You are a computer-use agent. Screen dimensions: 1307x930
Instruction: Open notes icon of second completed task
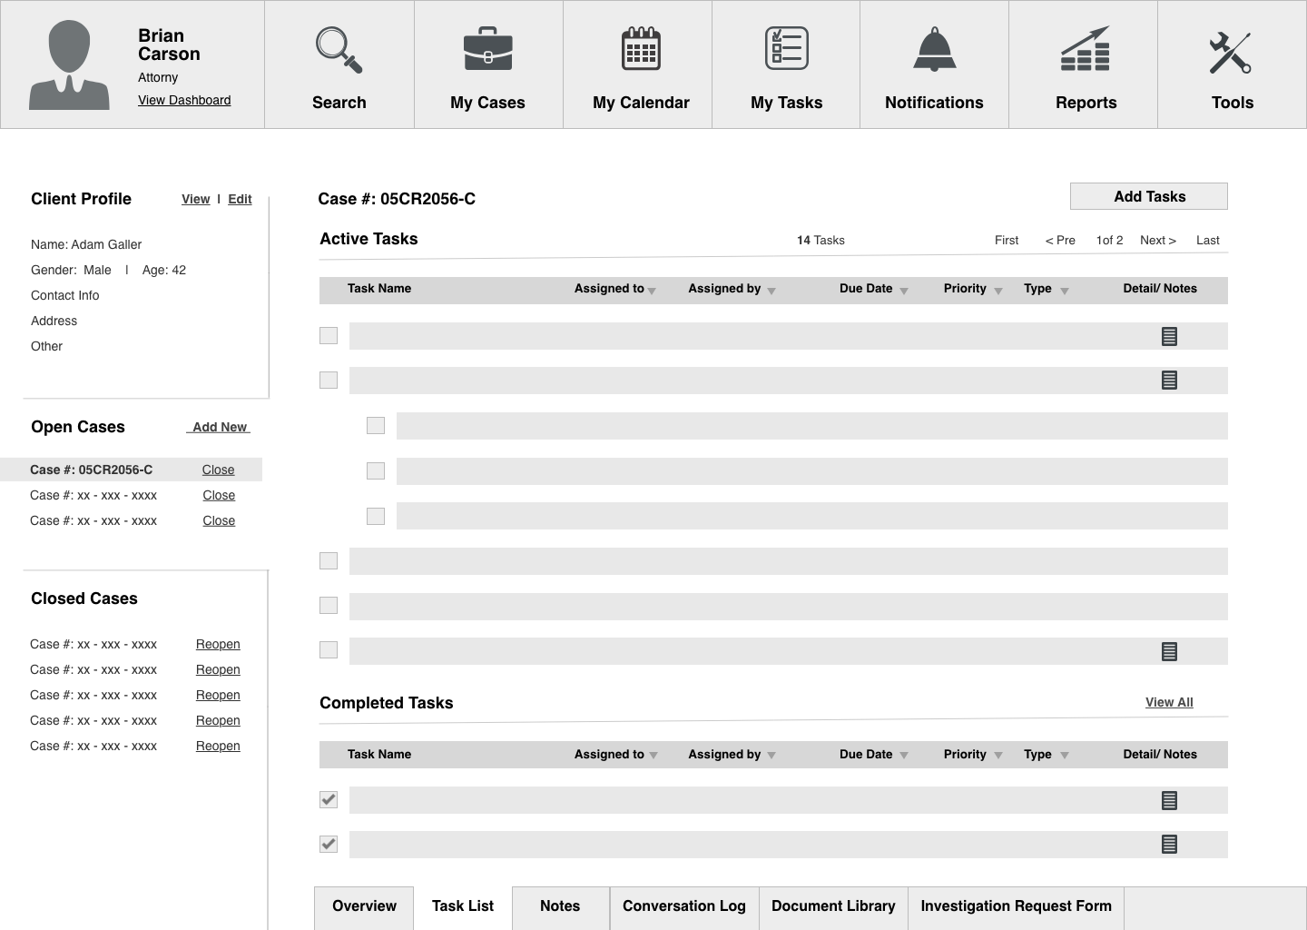click(1169, 845)
